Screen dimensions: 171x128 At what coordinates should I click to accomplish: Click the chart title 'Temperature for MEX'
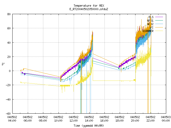click(89, 6)
